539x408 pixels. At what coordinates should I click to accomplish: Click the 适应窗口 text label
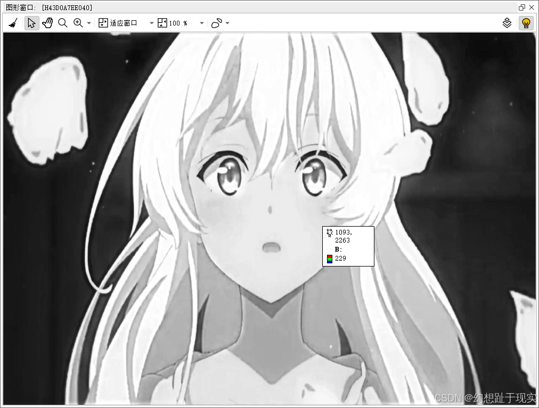[124, 23]
